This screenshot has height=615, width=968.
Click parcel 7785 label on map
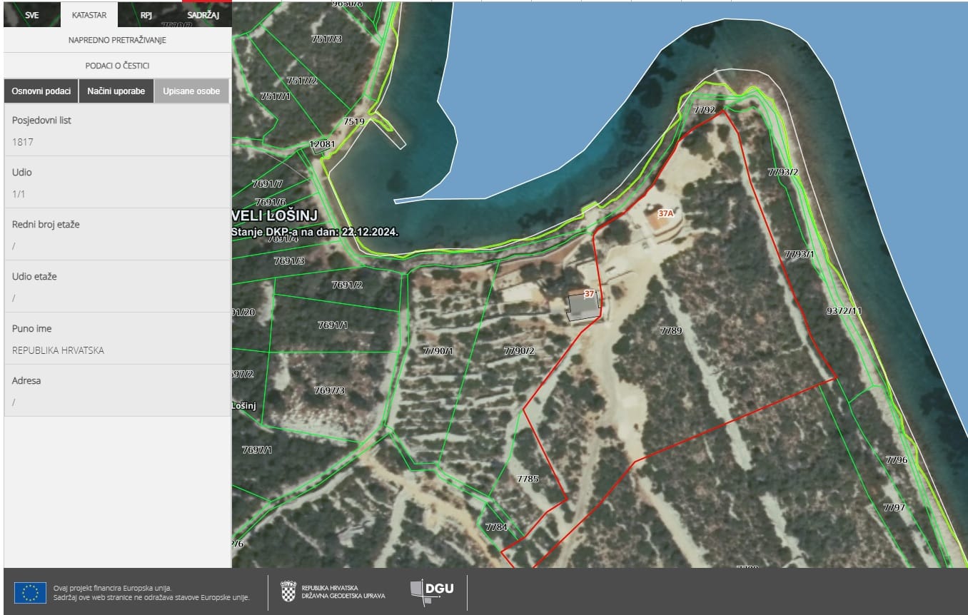click(528, 479)
